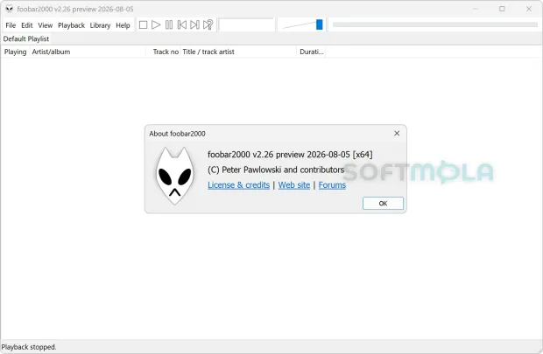Sort by Artist/album column header
543x354 pixels.
pos(88,52)
